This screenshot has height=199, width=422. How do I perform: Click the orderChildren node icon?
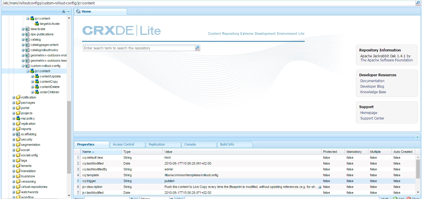37,92
